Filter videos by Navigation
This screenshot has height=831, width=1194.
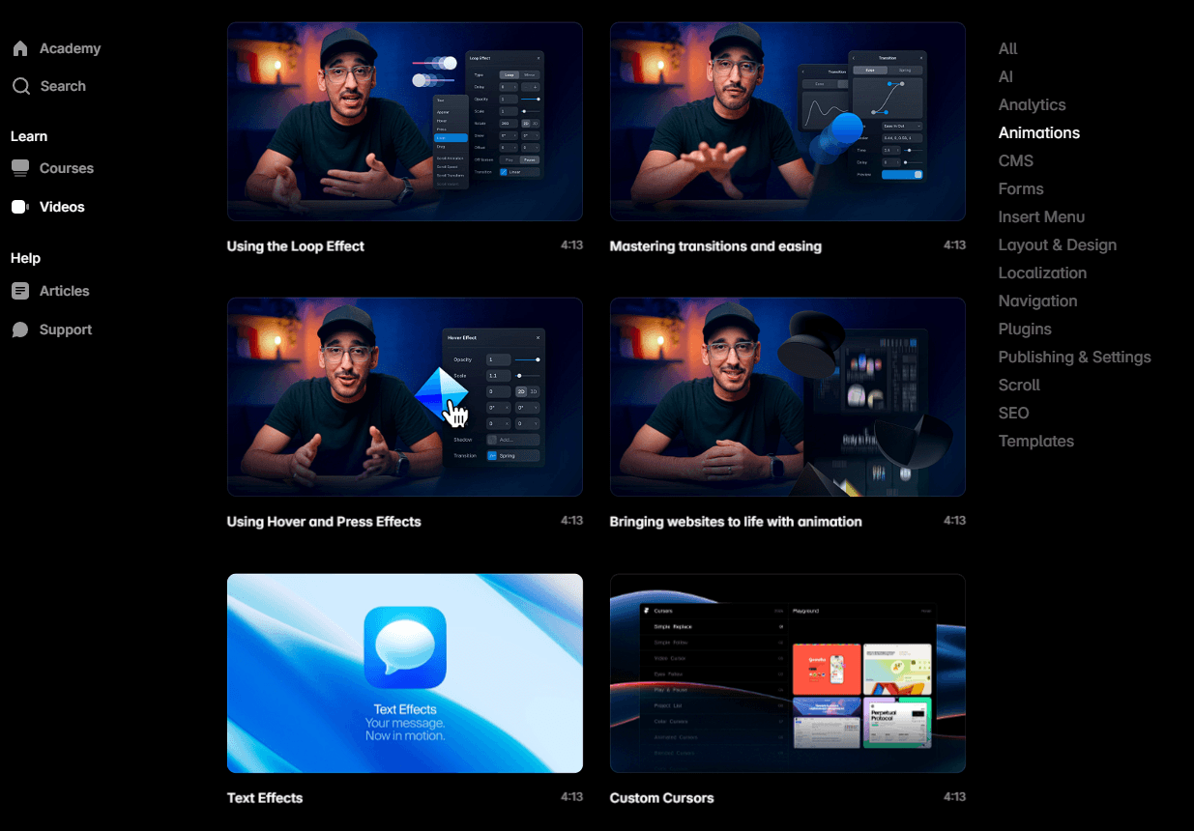pos(1038,301)
